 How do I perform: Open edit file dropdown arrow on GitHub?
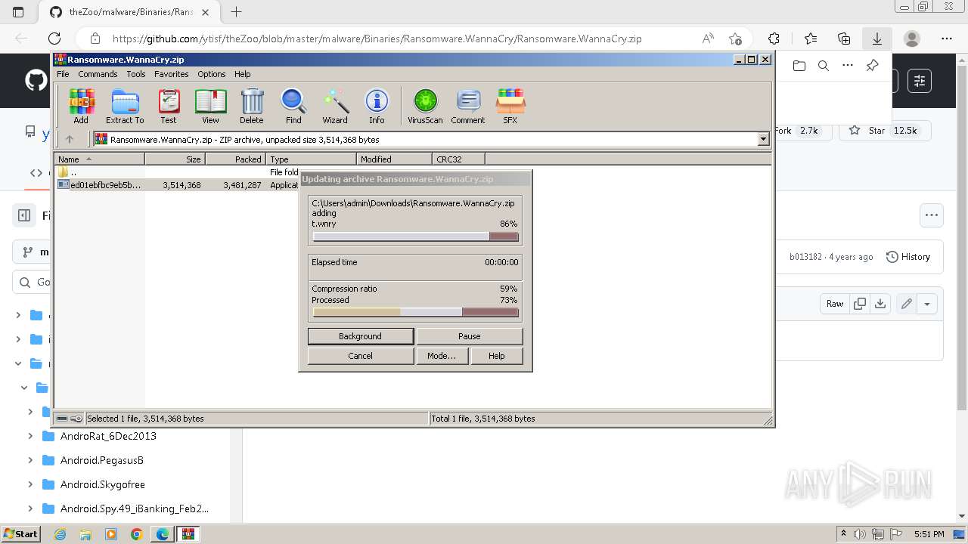tap(926, 304)
